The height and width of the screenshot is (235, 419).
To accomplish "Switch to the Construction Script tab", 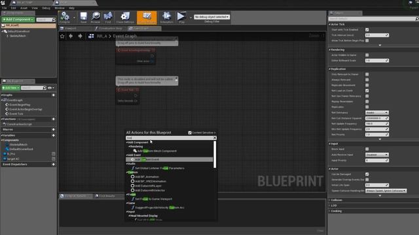I will [x=109, y=28].
